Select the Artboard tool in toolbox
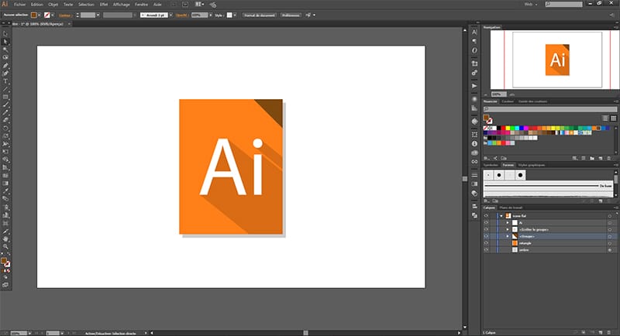620x336 pixels. pyautogui.click(x=5, y=223)
